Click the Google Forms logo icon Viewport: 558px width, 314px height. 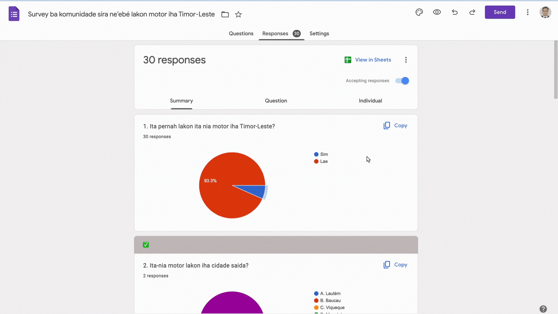[x=13, y=14]
